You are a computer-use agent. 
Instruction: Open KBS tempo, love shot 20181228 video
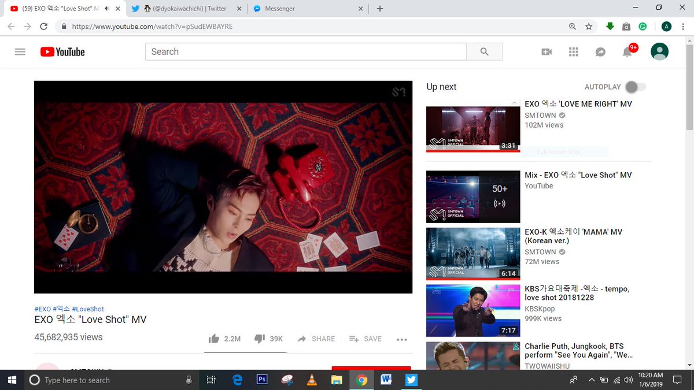(577, 293)
